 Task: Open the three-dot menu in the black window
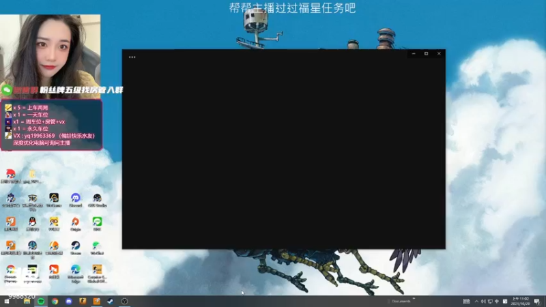pos(132,57)
